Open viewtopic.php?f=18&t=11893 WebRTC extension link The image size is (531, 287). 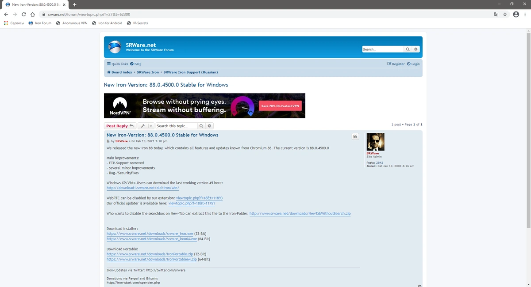(199, 198)
